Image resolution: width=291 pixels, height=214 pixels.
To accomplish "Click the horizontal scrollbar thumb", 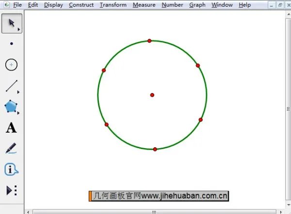I will [154, 212].
